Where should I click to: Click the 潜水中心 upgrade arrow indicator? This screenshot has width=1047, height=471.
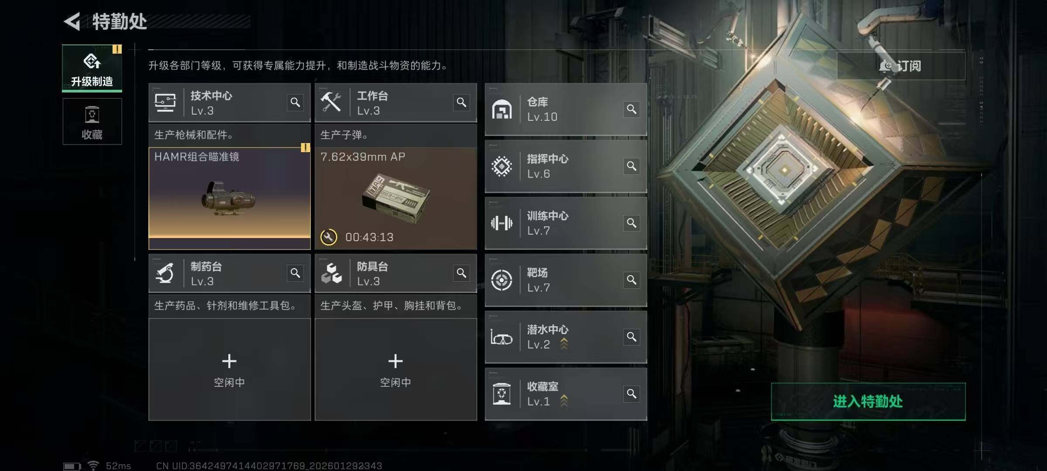(x=564, y=344)
